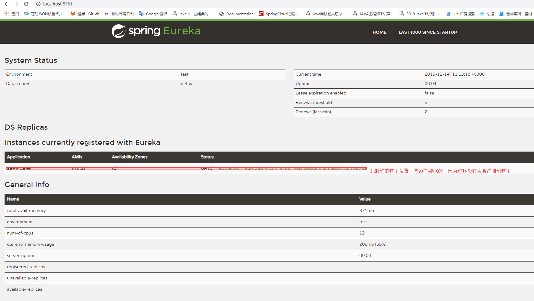Viewport: 534px width, 301px height.
Task: Open the JAVA工程师面试常 bookmark
Action: coord(373,14)
